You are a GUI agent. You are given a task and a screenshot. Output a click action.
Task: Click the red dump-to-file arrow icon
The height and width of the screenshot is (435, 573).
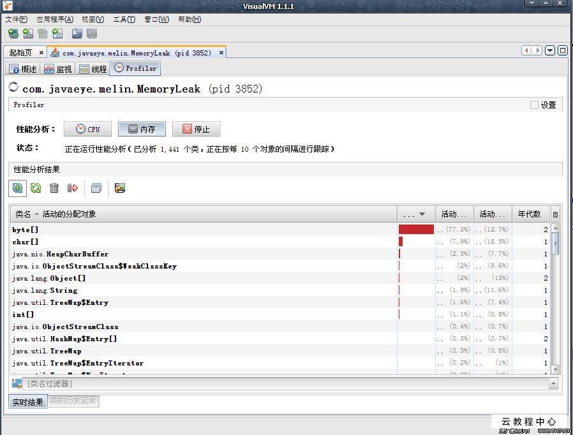click(71, 188)
